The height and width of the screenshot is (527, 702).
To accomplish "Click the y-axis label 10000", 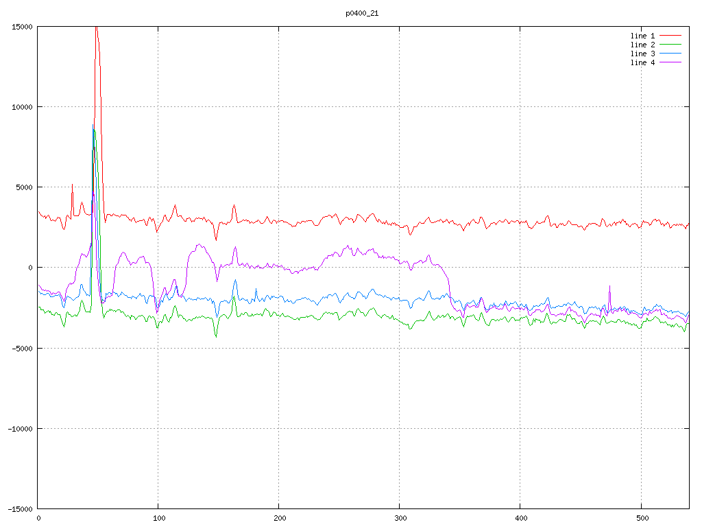I will pos(23,107).
